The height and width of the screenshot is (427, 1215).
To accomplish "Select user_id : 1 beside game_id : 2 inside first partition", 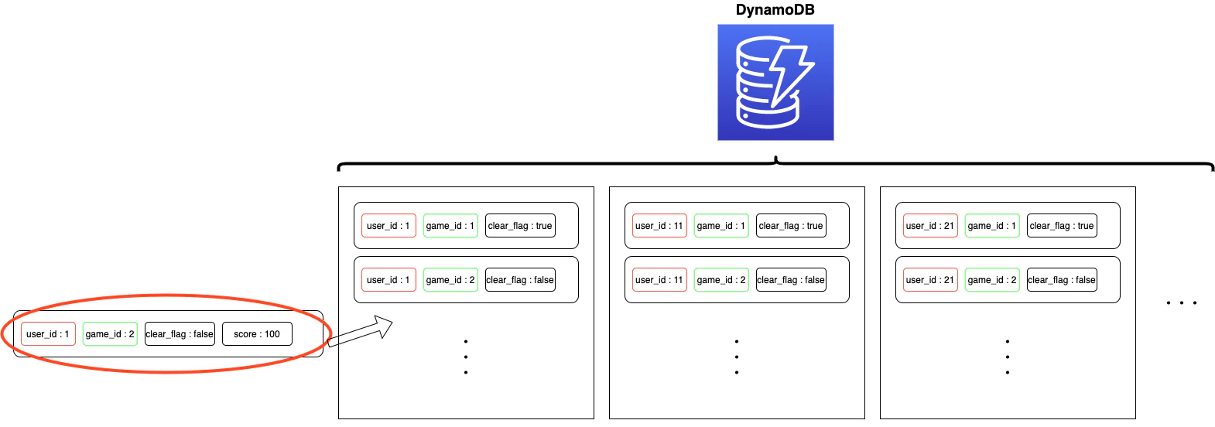I will coord(388,280).
